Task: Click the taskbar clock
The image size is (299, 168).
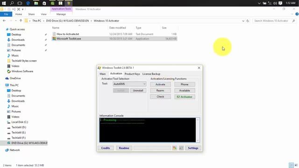Action: pyautogui.click(x=291, y=3)
